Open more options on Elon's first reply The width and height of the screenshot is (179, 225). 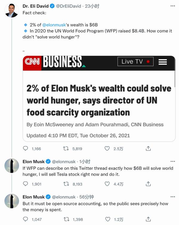point(173,161)
